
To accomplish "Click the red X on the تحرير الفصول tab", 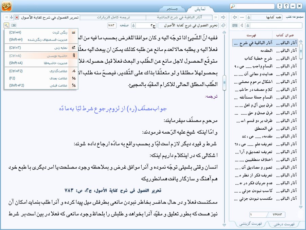I will click(x=17, y=18).
